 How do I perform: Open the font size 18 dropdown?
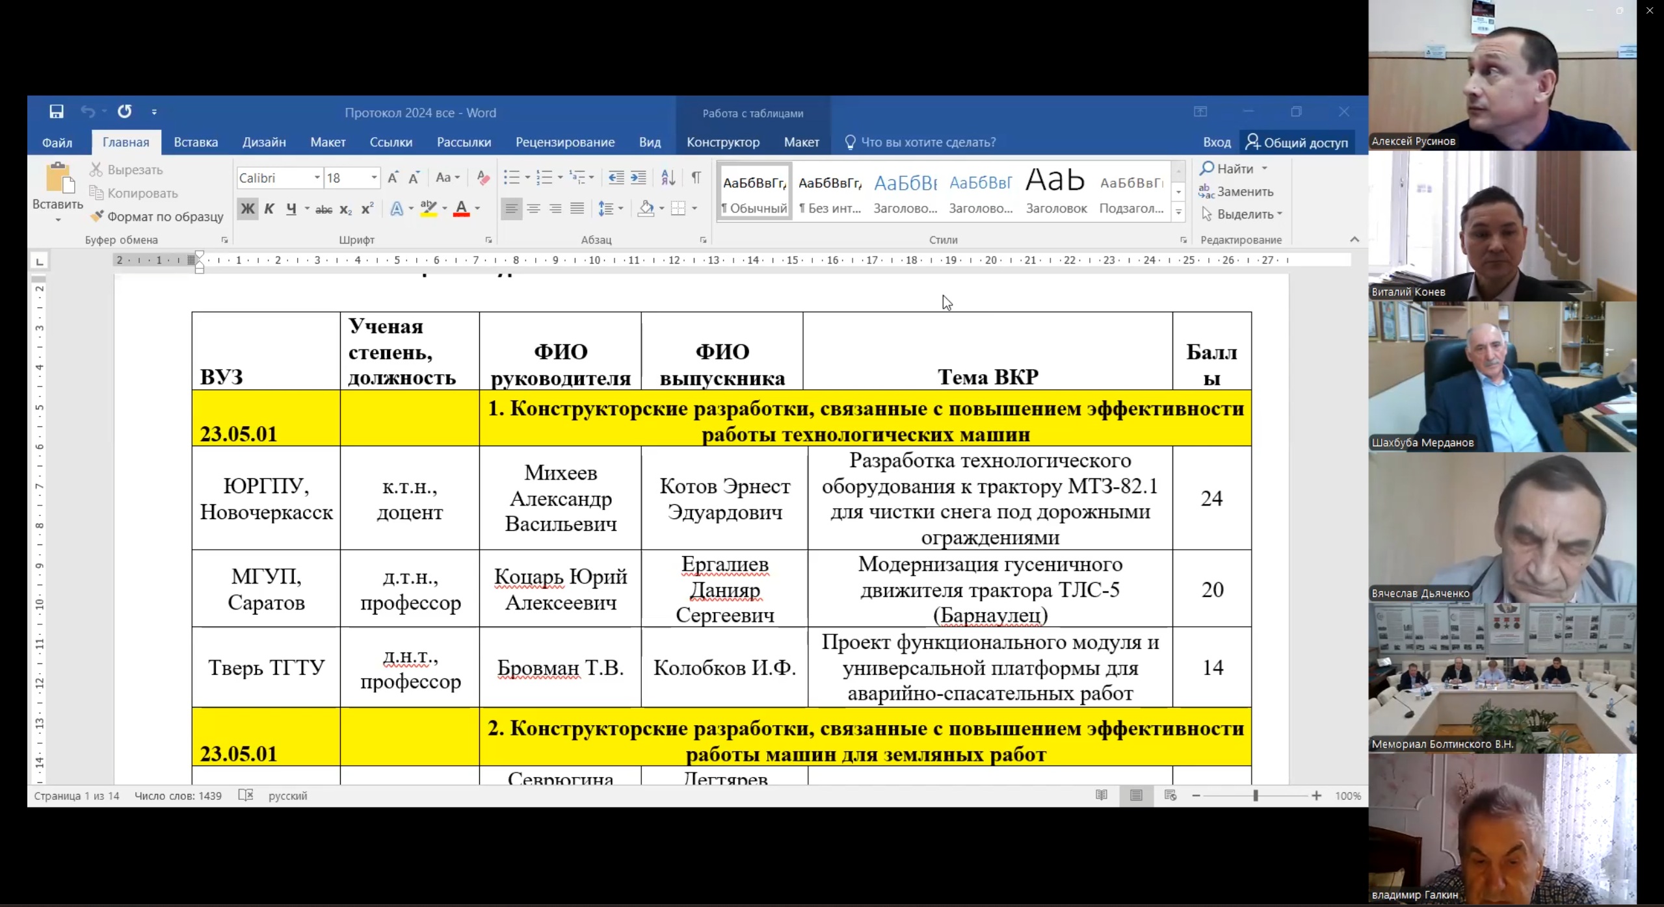click(x=374, y=177)
